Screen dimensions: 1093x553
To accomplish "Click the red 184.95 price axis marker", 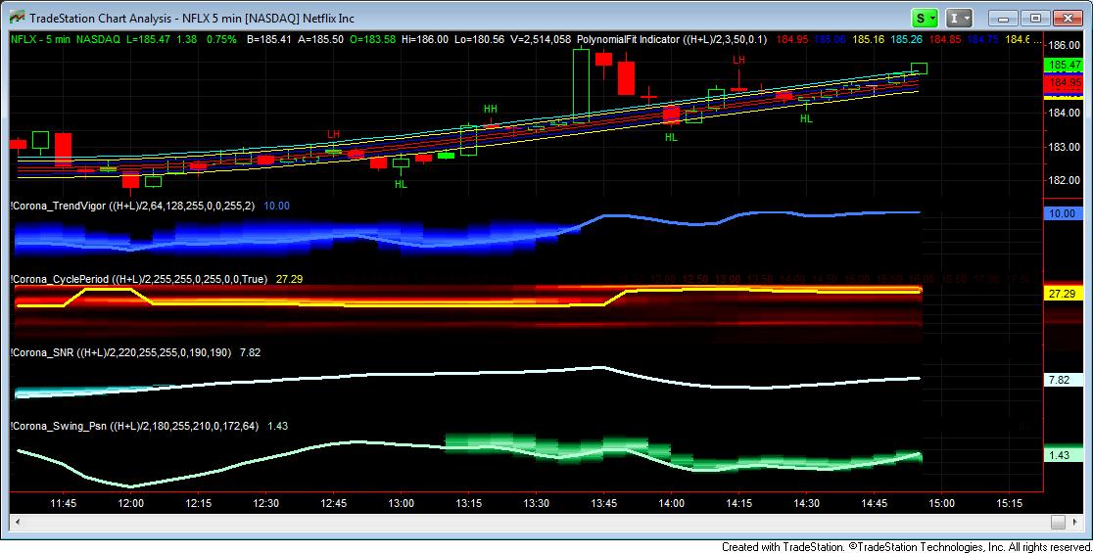I will tap(1065, 82).
